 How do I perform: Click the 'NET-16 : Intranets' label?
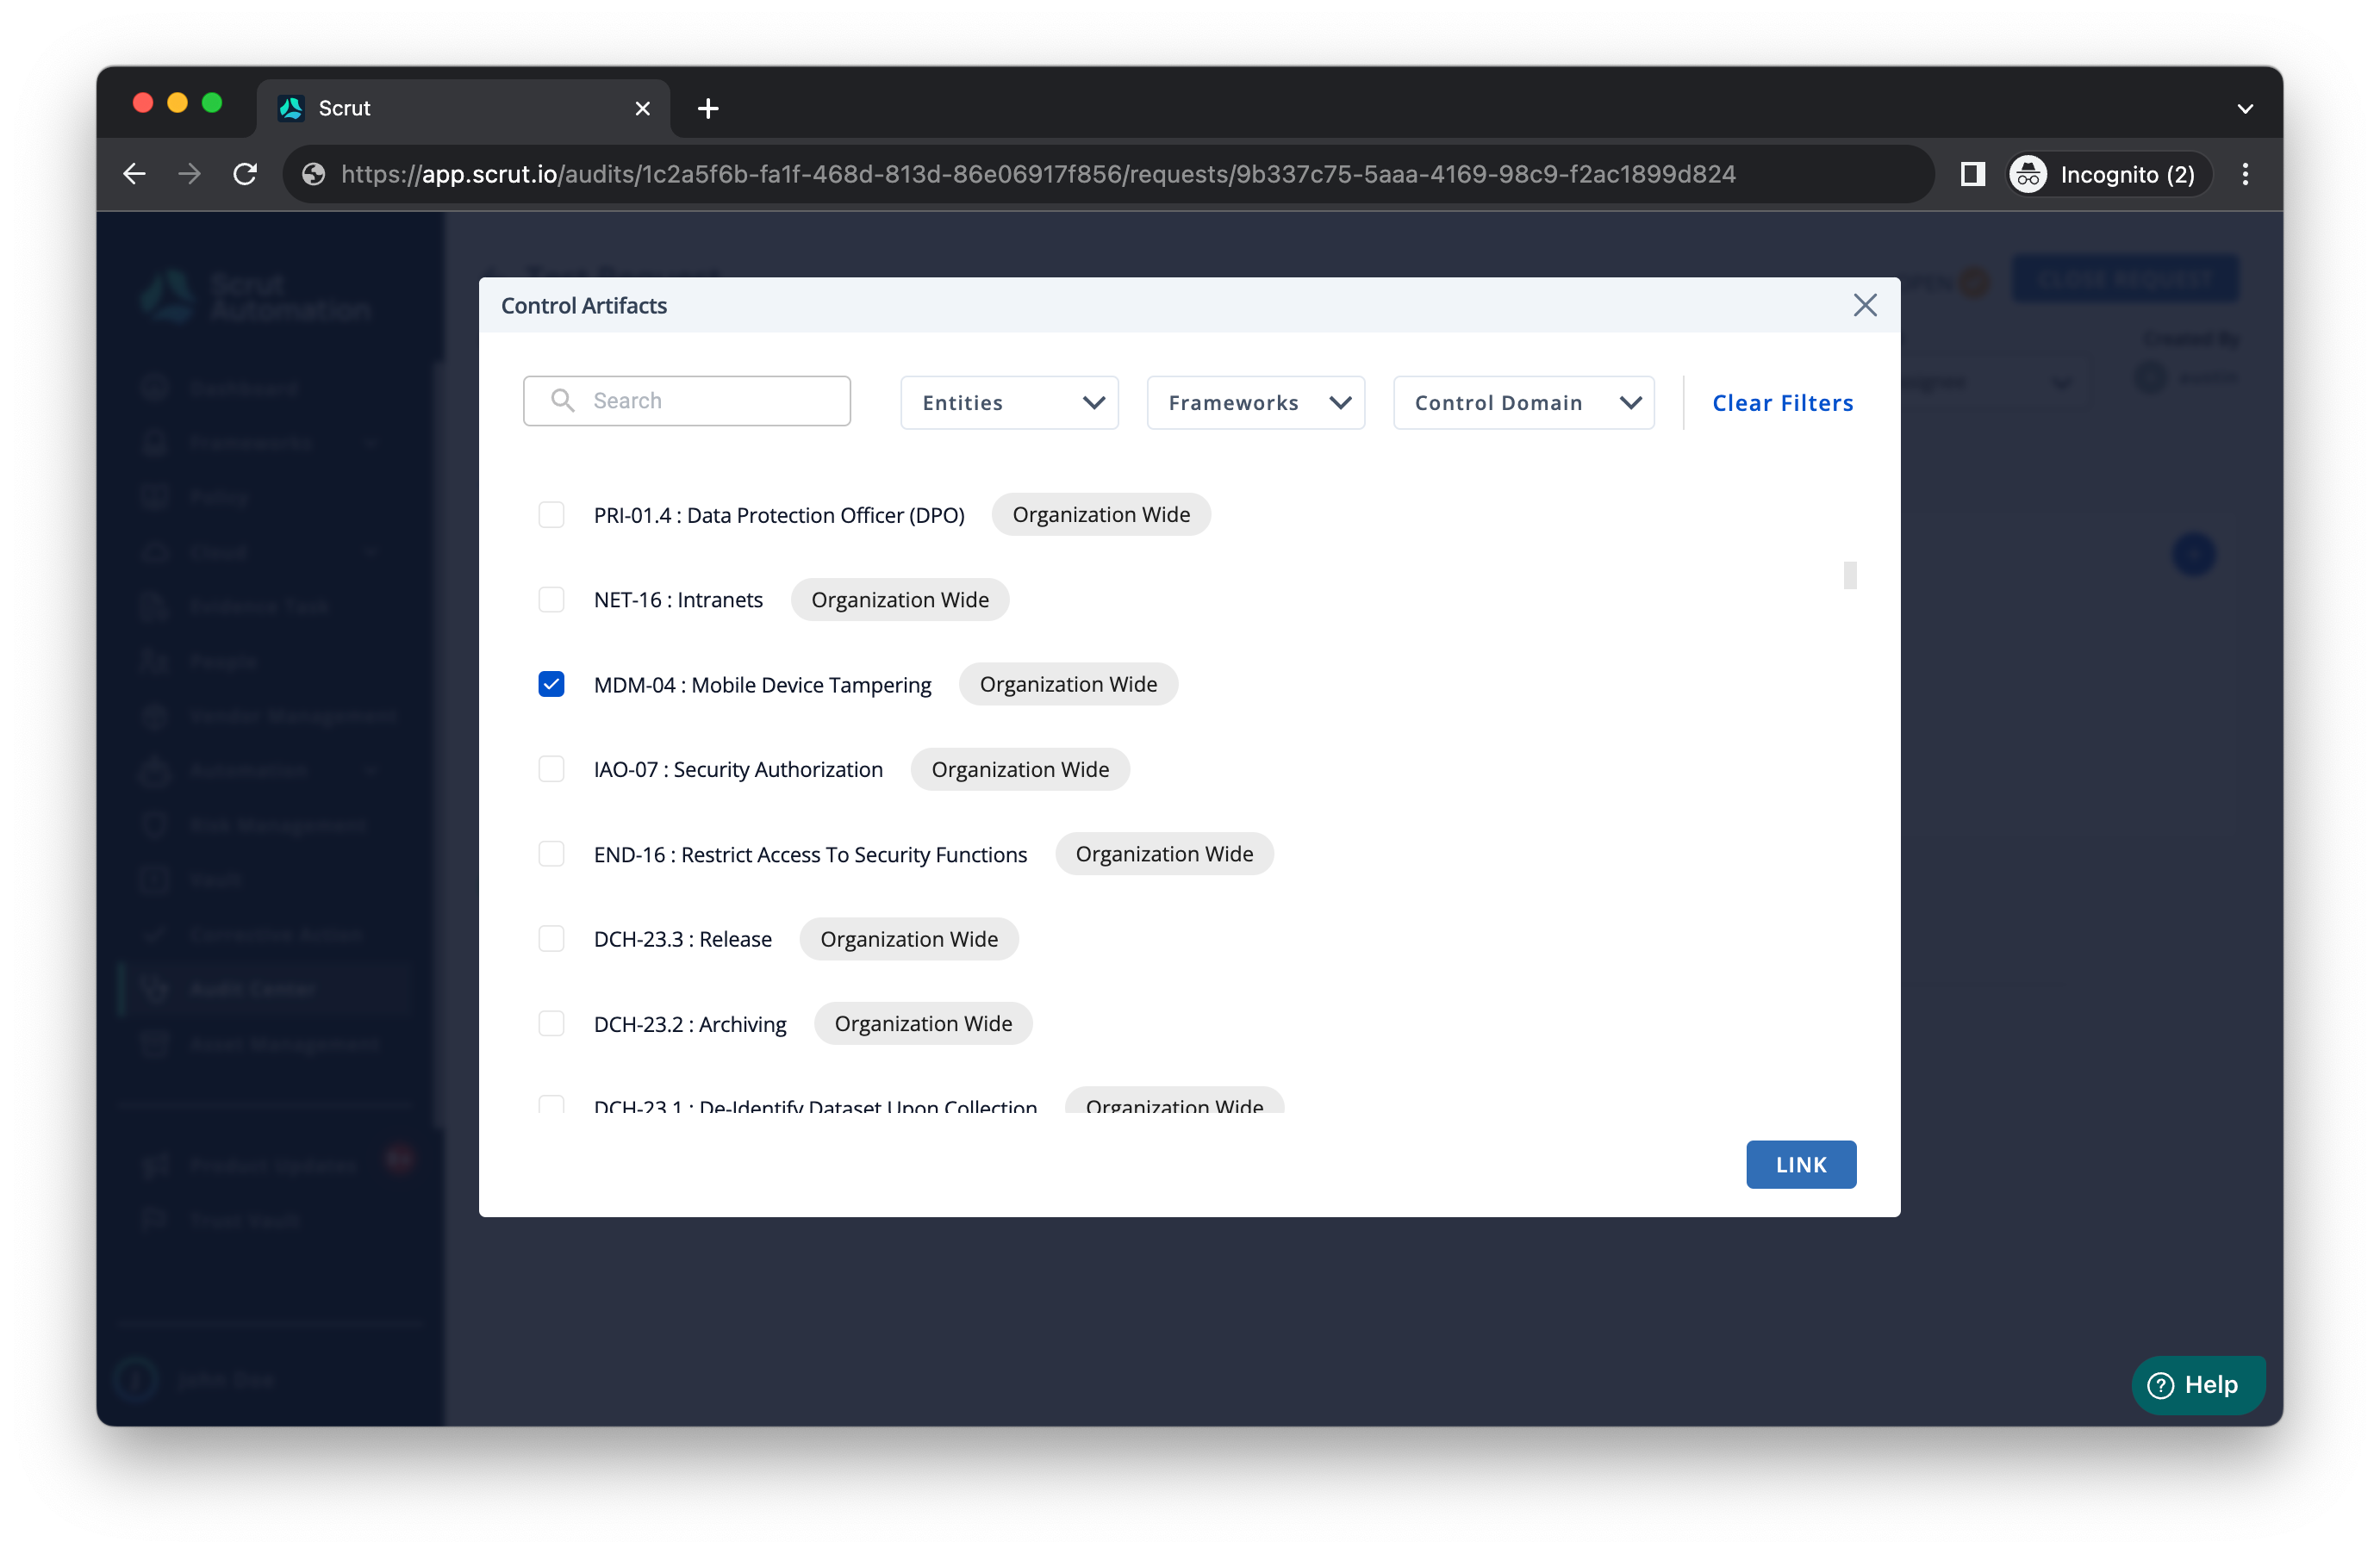[678, 600]
